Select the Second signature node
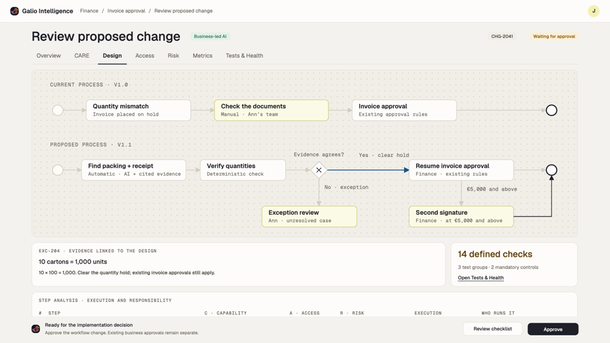The width and height of the screenshot is (610, 343). click(x=461, y=216)
